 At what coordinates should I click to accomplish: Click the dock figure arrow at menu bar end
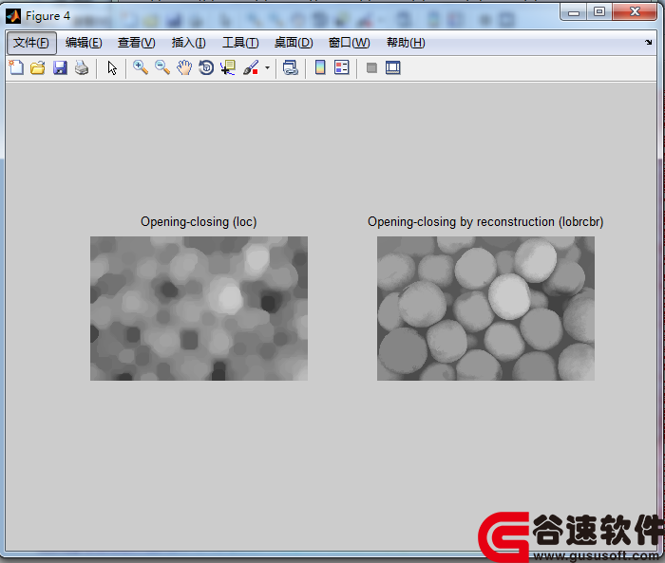tap(648, 42)
